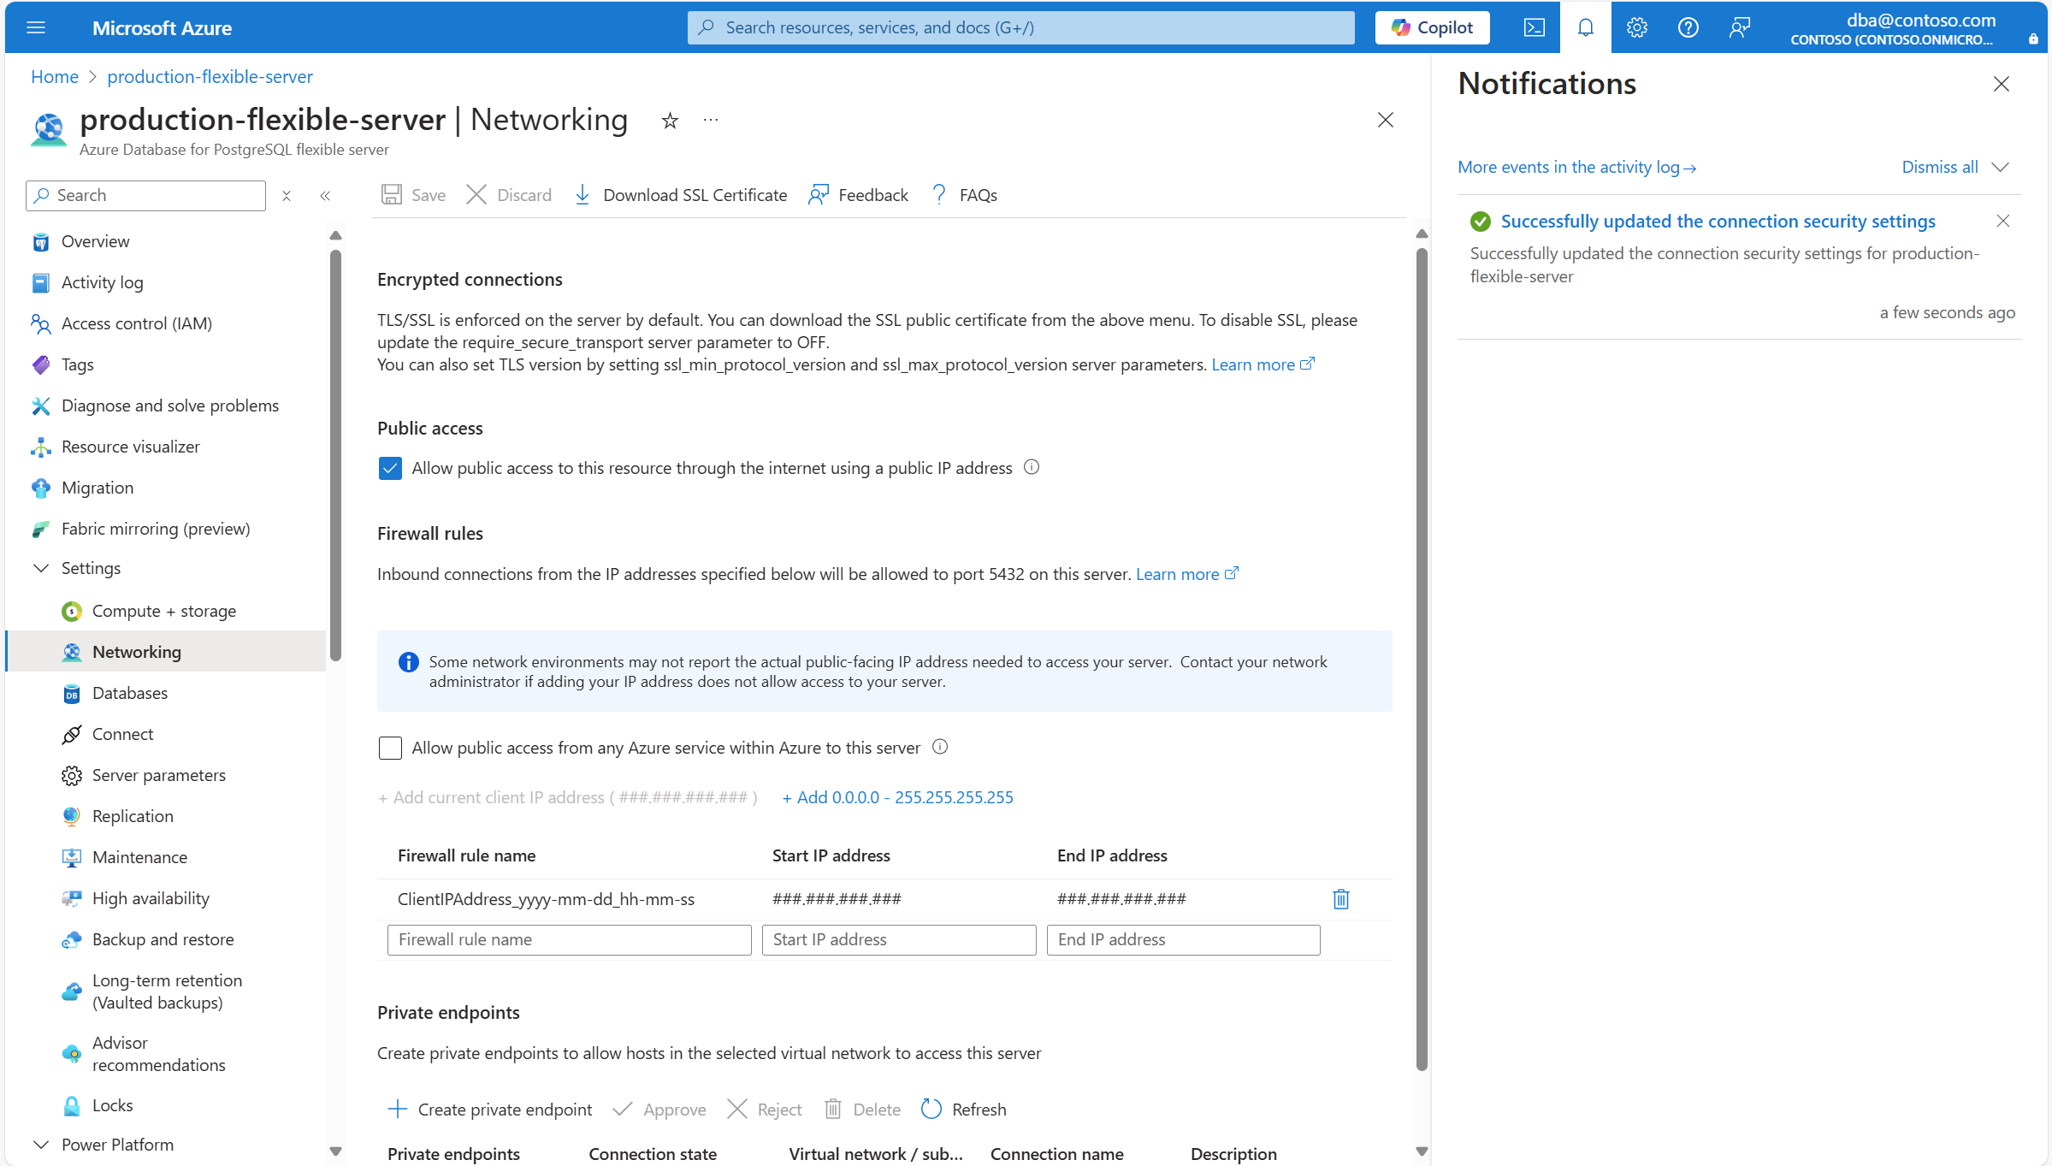Click the Download SSL Certificate icon
Screen dimensions: 2052x1166
(582, 195)
